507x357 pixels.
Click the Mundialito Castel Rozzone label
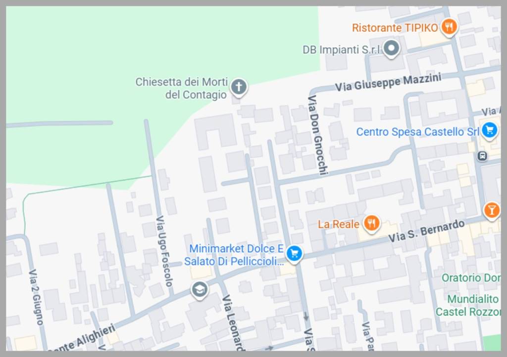click(x=468, y=306)
